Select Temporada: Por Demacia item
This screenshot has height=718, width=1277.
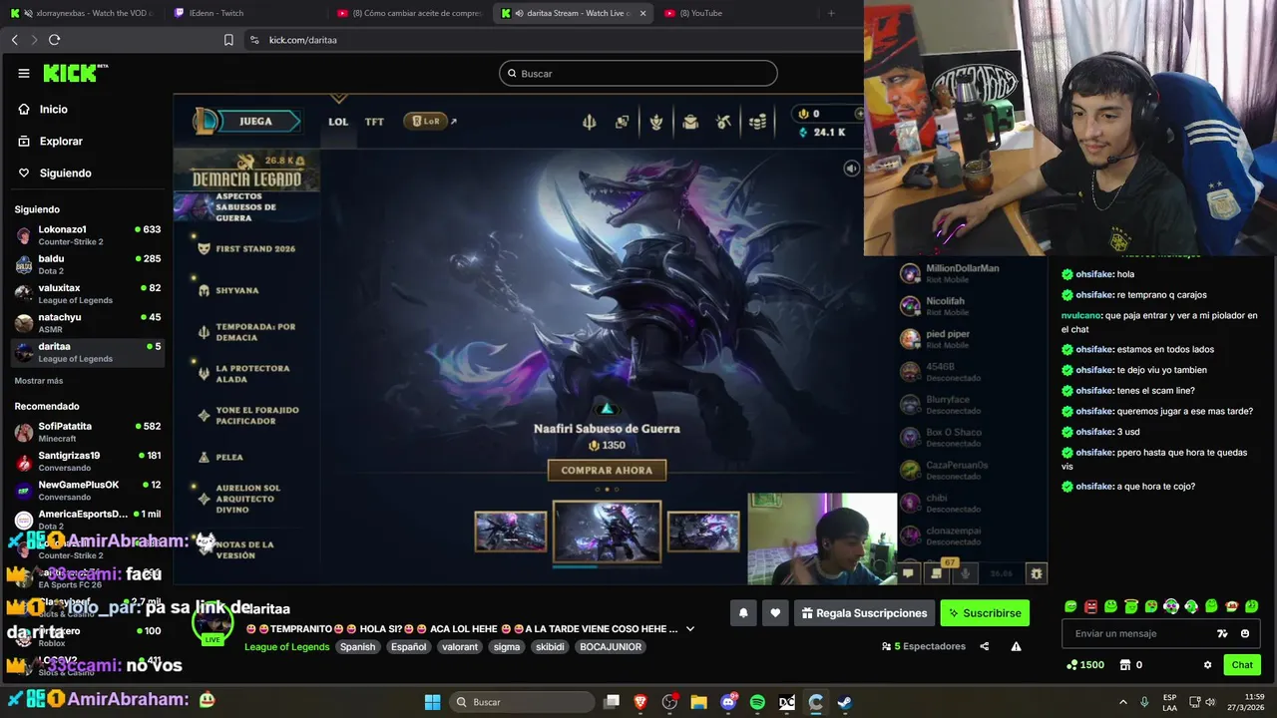[x=246, y=332]
